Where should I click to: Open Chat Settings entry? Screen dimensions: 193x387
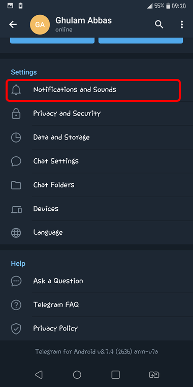(x=96, y=161)
